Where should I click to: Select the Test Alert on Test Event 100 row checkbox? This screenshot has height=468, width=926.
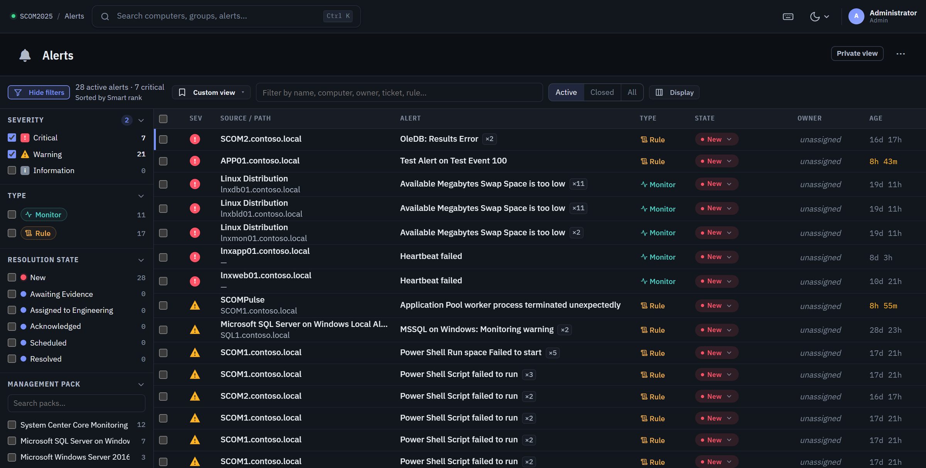(163, 161)
